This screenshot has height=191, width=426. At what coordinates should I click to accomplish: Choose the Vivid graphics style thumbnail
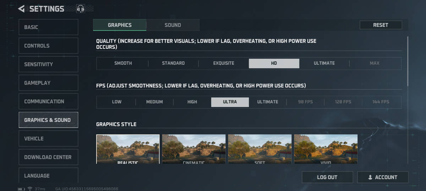click(326, 149)
